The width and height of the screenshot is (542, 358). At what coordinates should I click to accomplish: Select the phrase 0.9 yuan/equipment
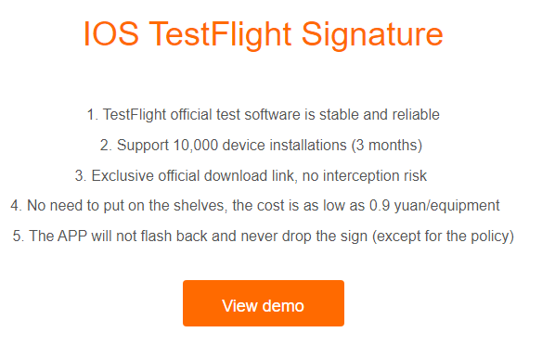[434, 206]
